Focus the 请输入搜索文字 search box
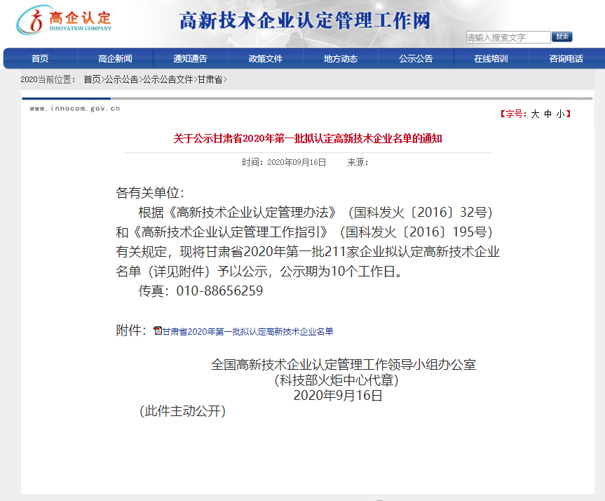The image size is (605, 501). pos(508,37)
